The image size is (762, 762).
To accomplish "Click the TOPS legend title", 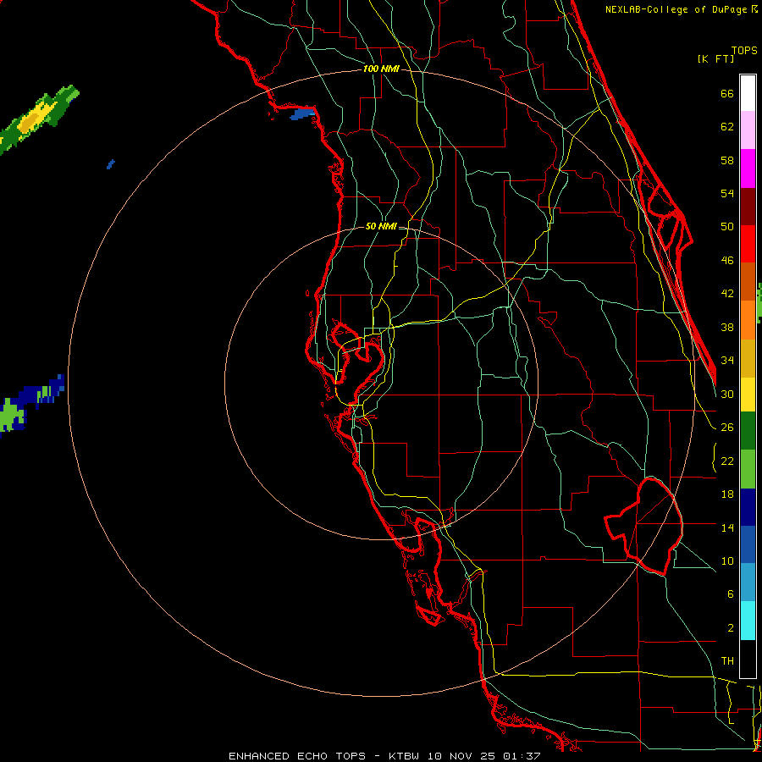I will (x=744, y=51).
